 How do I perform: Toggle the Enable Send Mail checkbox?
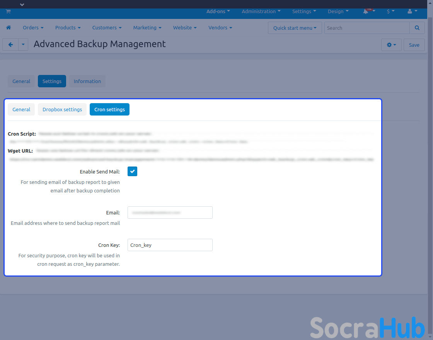tap(132, 172)
